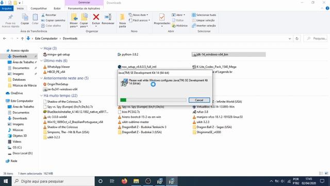Collapse the Hoje (3) group
Image resolution: width=330 pixels, height=186 pixels.
pos(41,48)
